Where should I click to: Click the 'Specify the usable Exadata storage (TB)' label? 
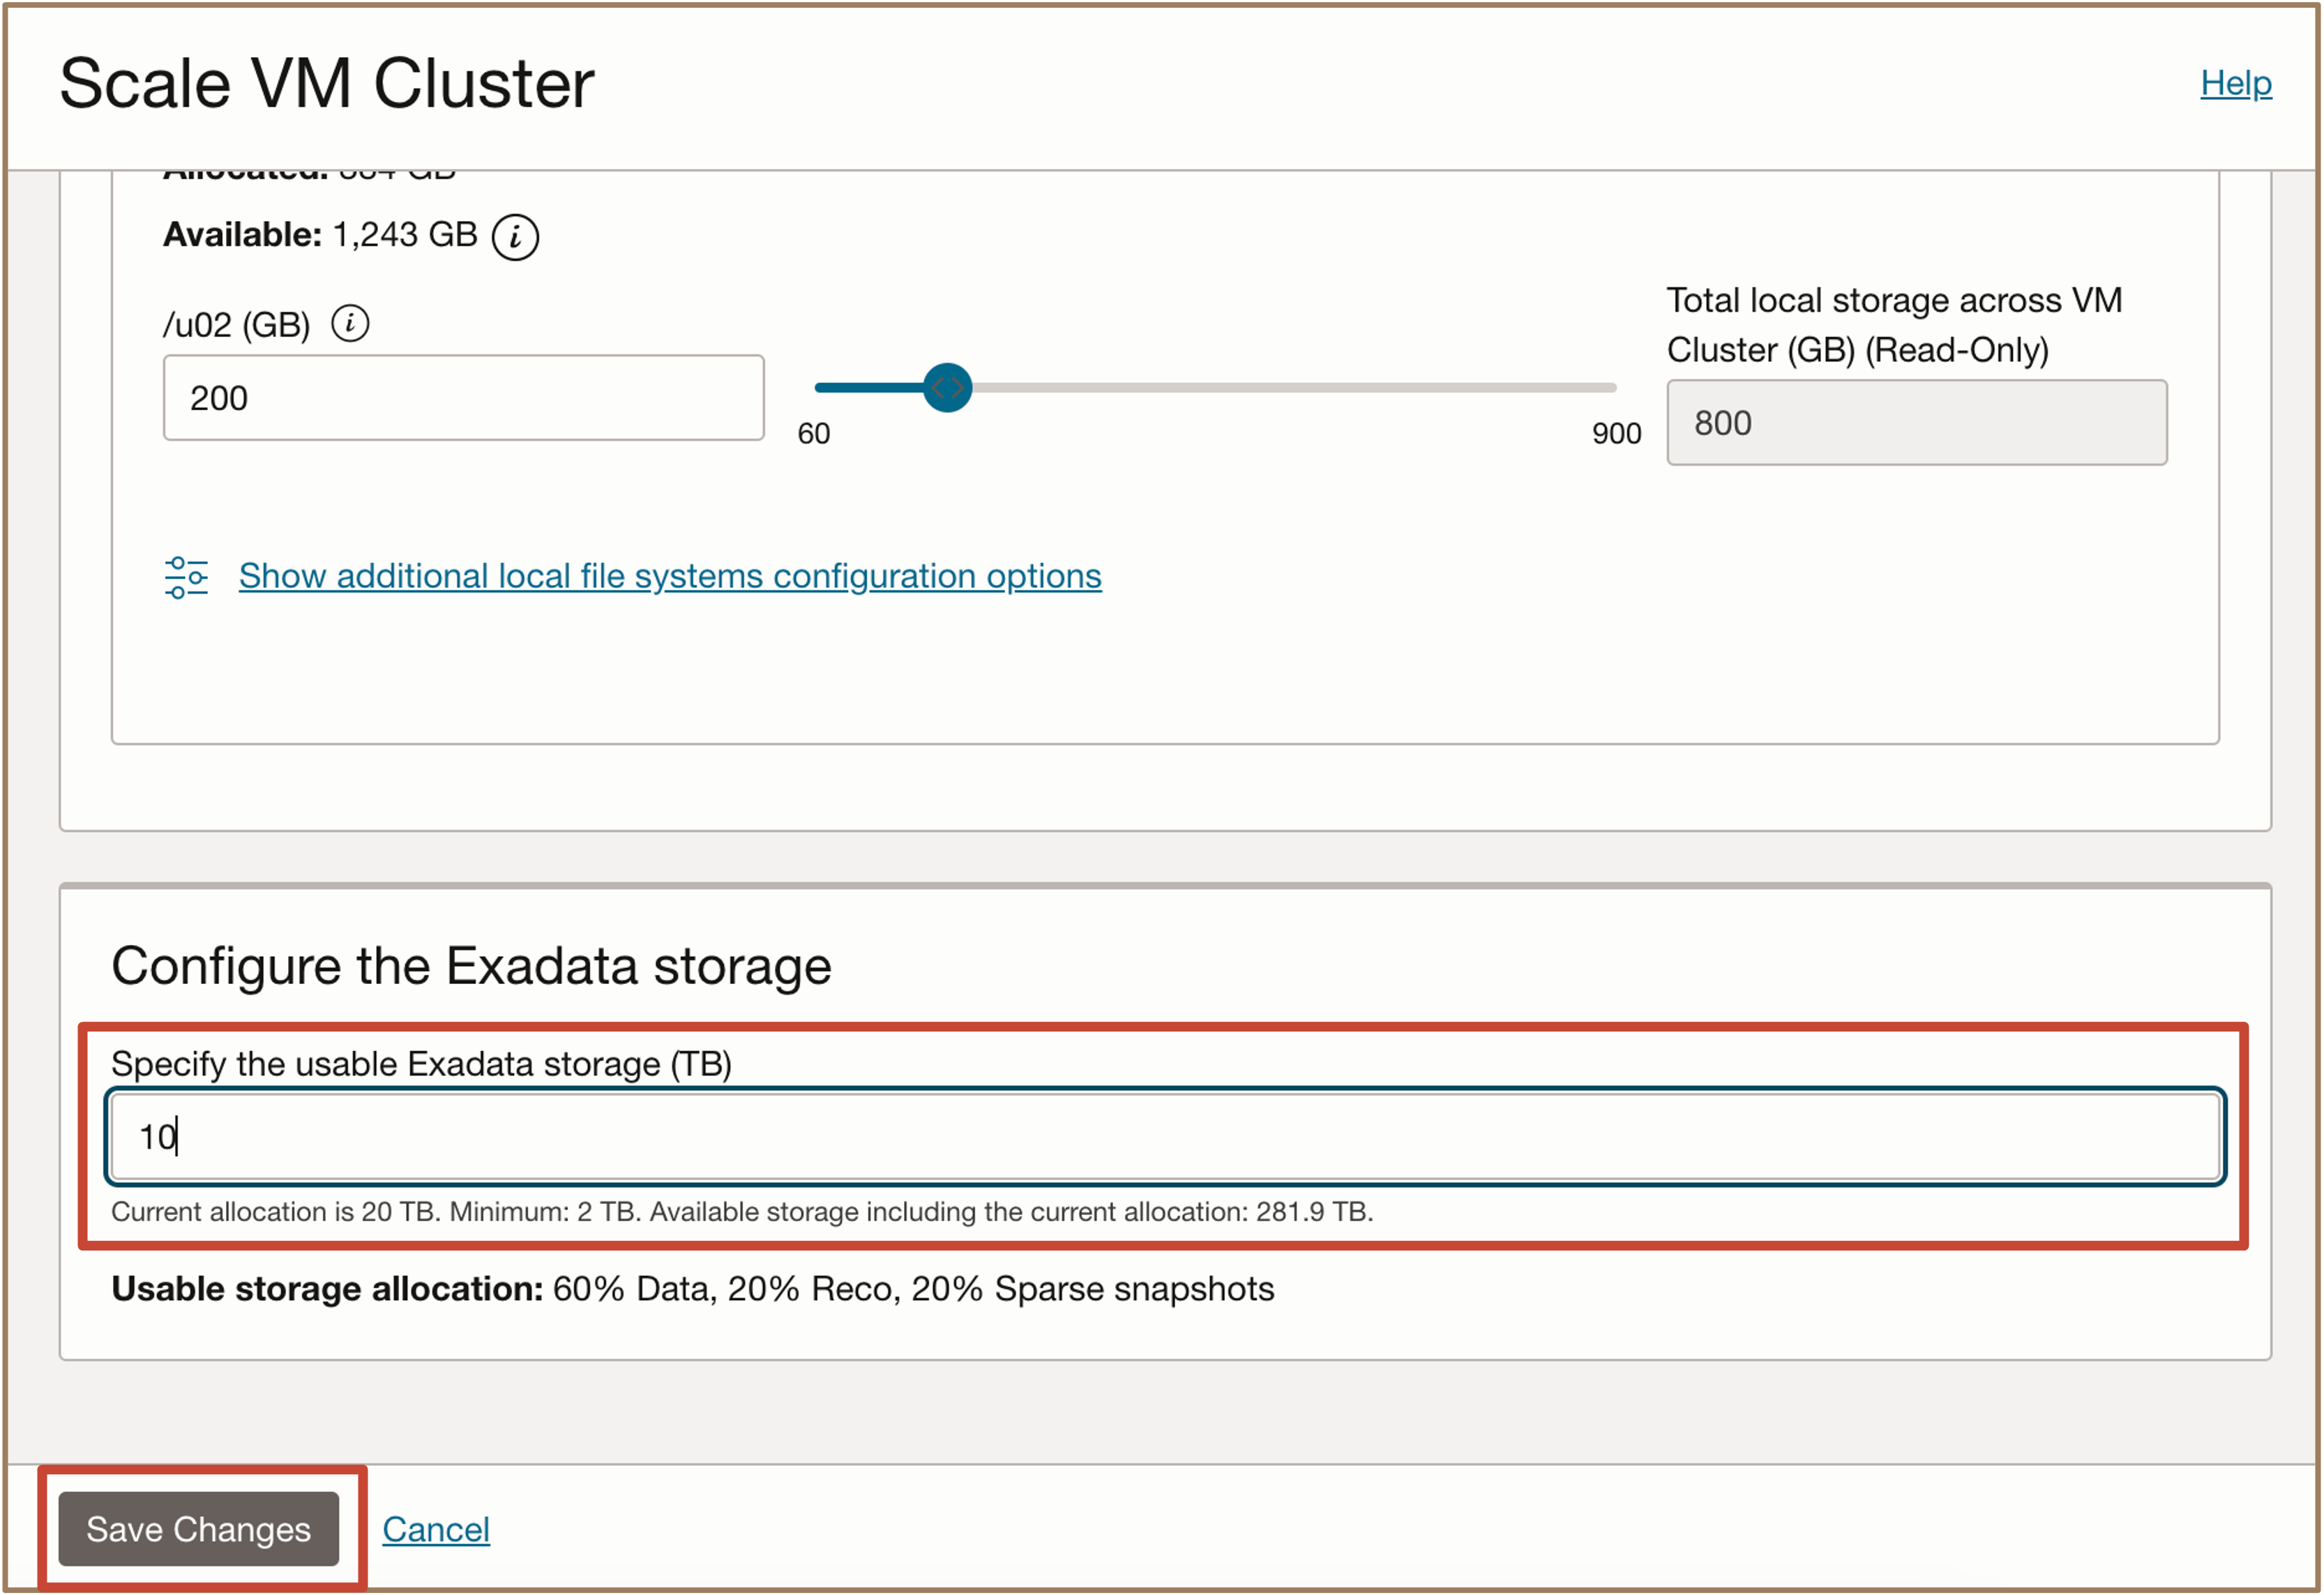pos(421,1063)
